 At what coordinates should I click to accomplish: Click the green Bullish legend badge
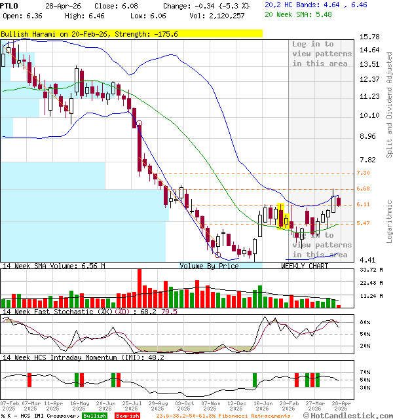94,416
